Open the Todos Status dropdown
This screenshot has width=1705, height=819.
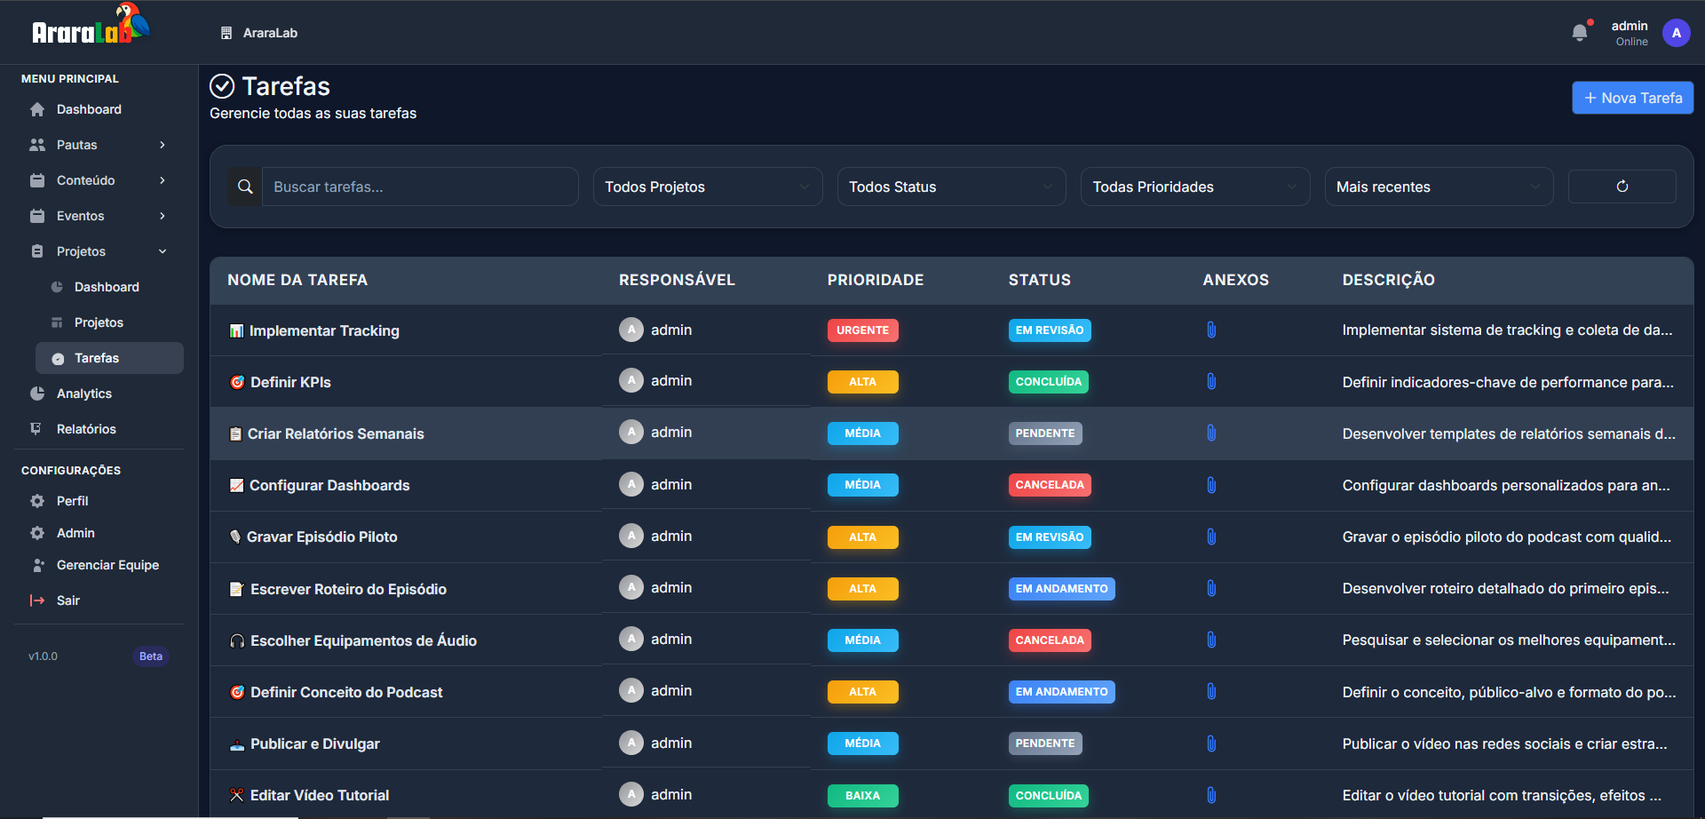[x=951, y=187]
